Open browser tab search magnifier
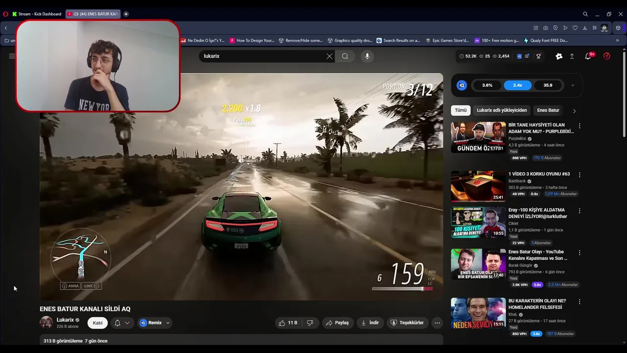This screenshot has height=353, width=627. tap(585, 14)
